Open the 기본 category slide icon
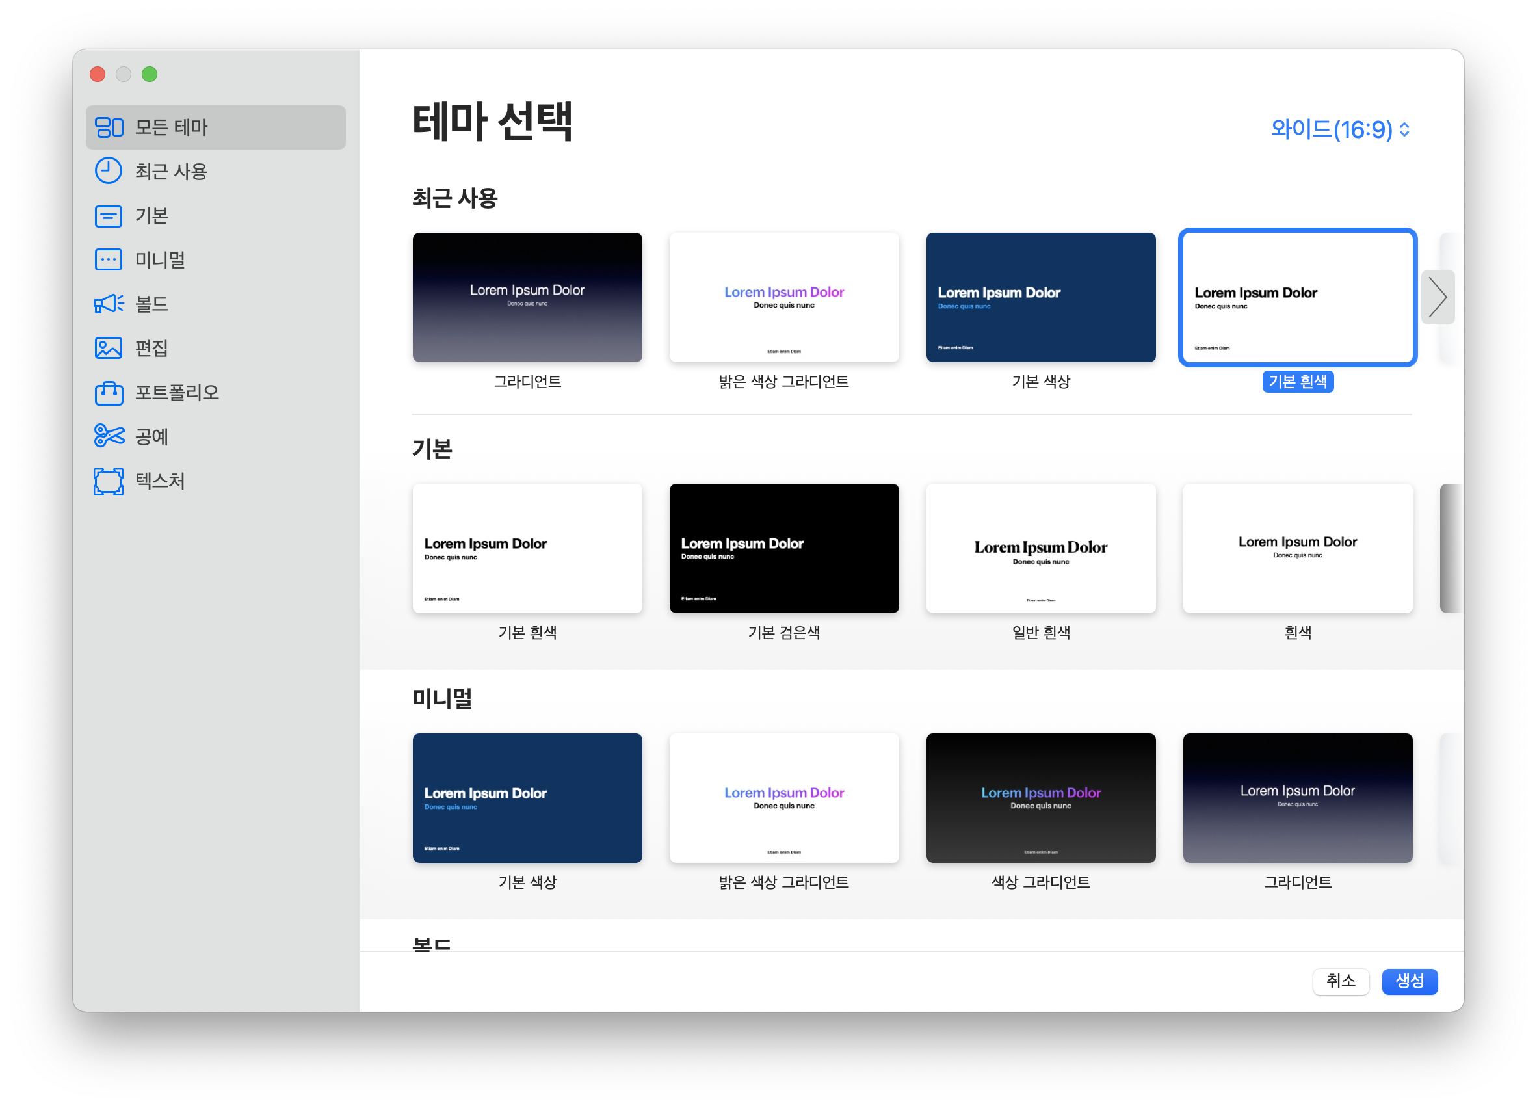This screenshot has width=1537, height=1108. click(109, 215)
